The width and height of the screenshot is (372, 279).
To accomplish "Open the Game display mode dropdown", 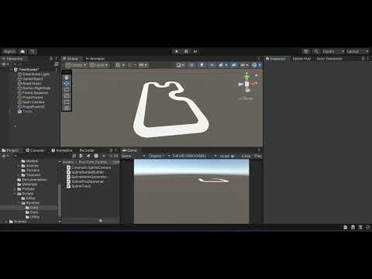I will pyautogui.click(x=133, y=156).
